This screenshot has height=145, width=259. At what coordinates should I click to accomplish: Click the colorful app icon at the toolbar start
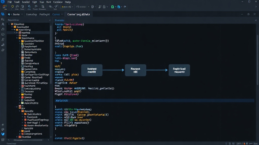point(5,7)
